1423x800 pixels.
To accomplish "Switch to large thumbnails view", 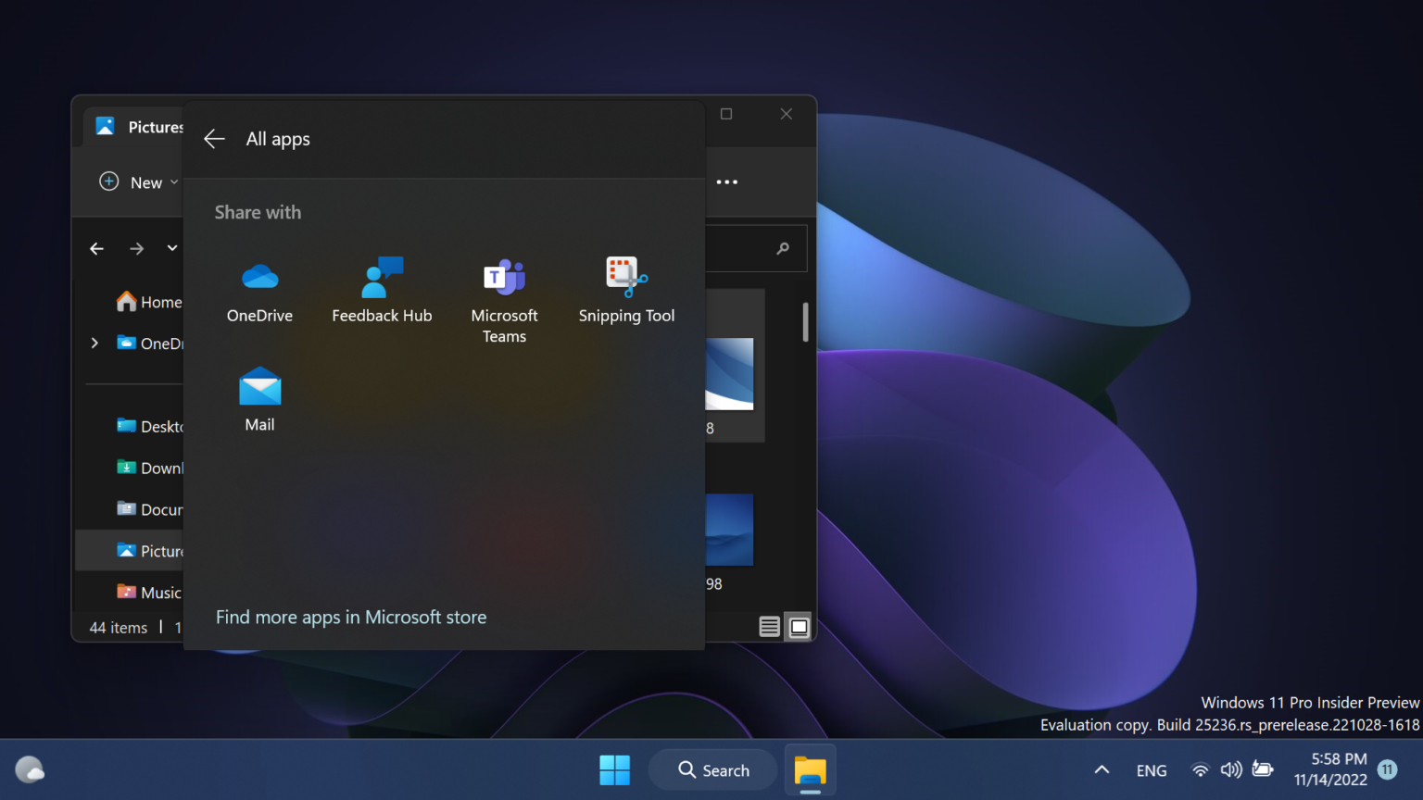I will click(798, 627).
